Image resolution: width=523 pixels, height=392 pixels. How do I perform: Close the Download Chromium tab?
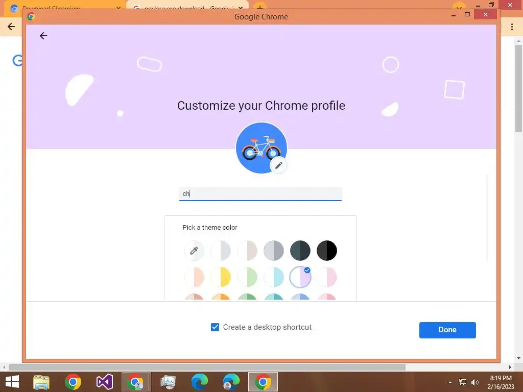(118, 8)
